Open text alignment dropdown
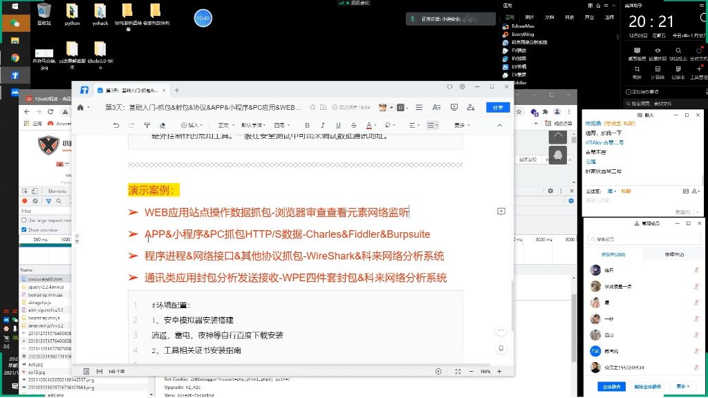708x398 pixels. pyautogui.click(x=414, y=126)
